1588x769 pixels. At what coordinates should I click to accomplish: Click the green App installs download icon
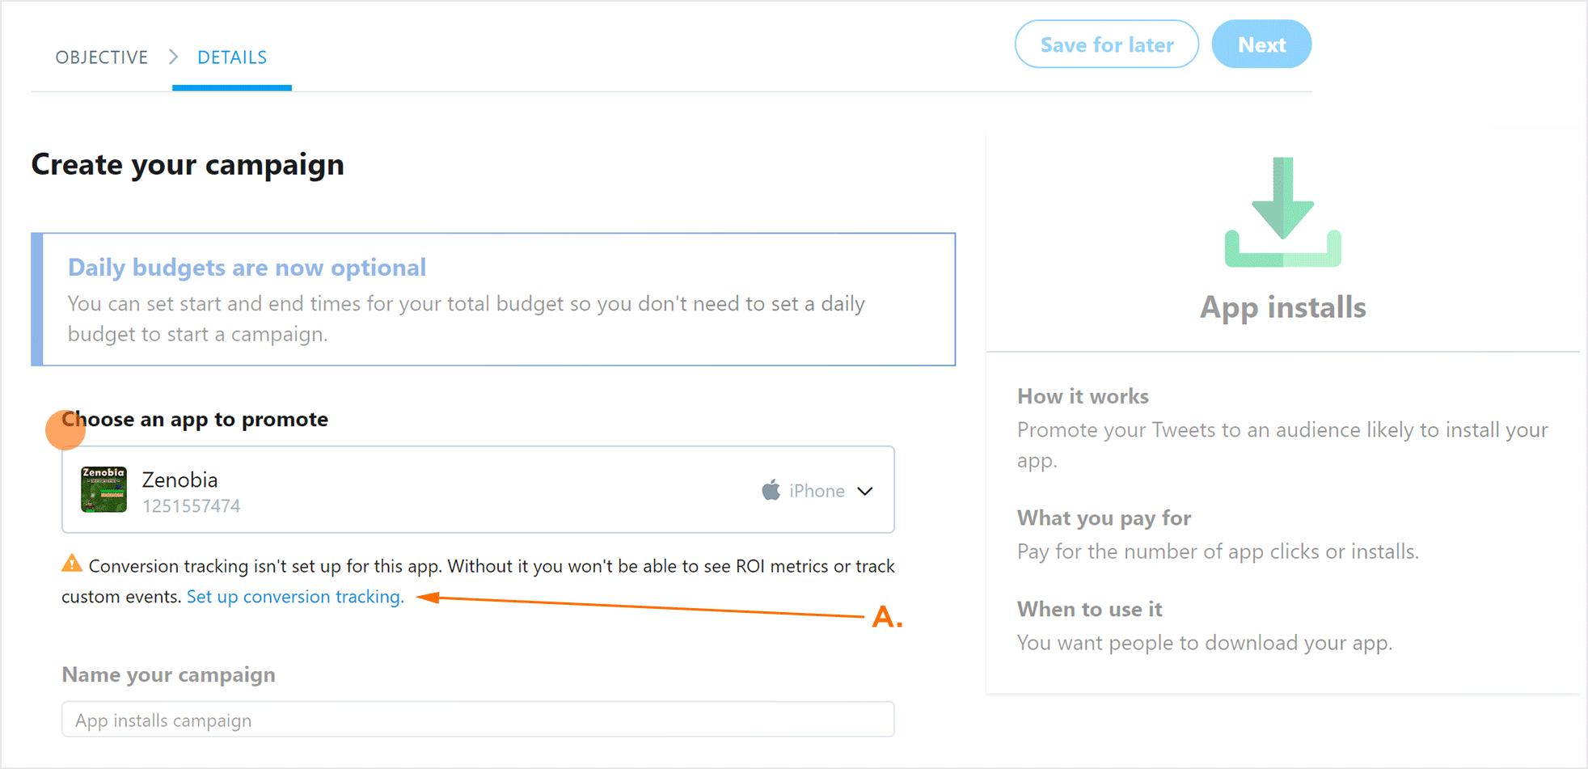(x=1282, y=213)
